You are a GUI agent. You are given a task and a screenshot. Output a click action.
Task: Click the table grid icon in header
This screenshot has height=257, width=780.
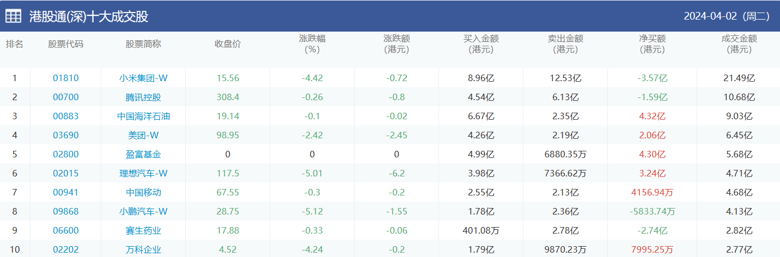pos(14,16)
